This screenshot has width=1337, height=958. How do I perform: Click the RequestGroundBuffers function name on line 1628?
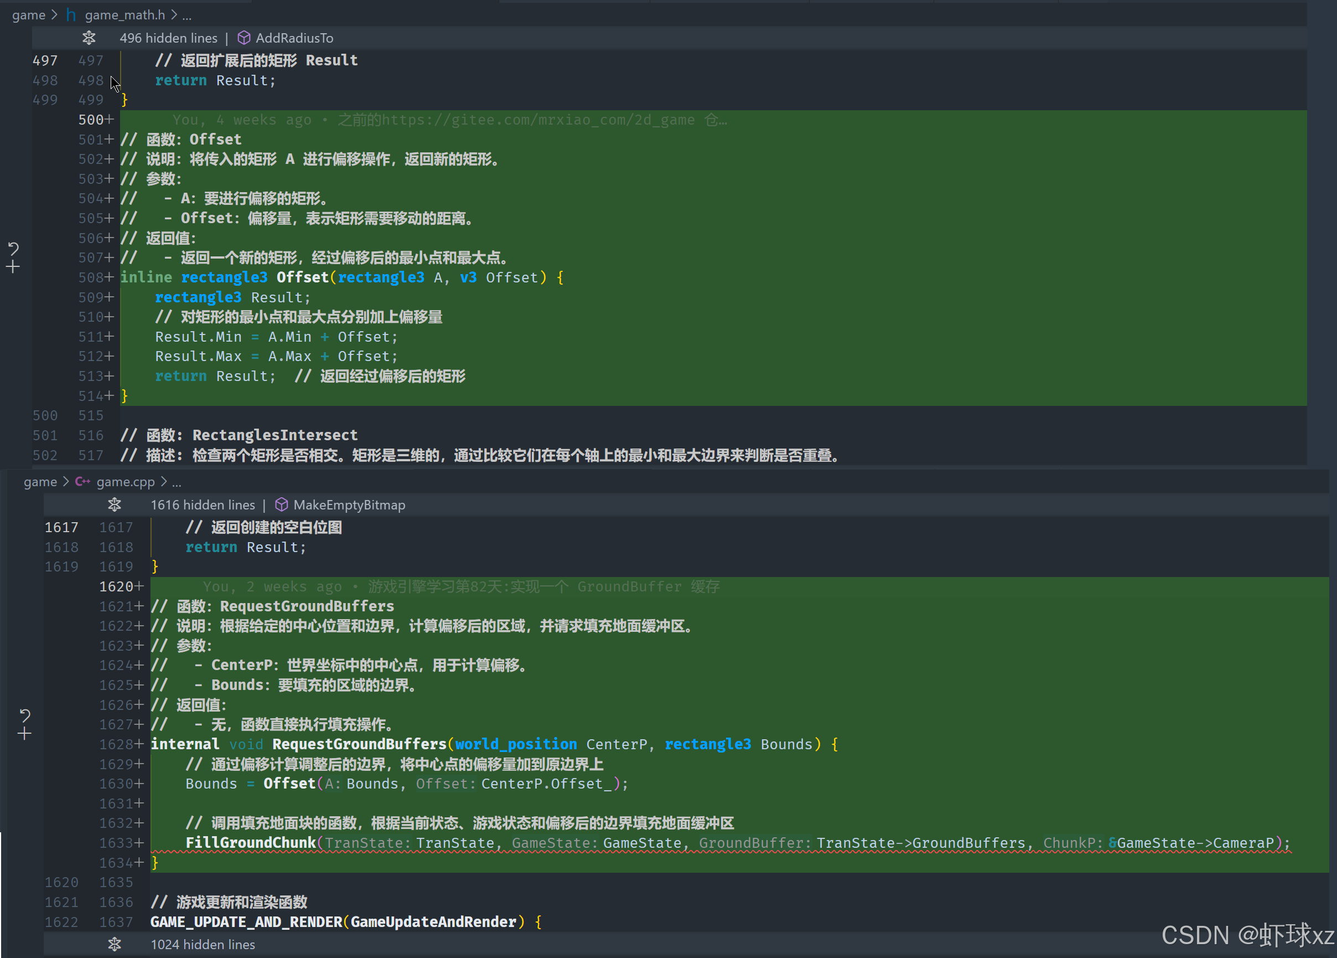(360, 744)
